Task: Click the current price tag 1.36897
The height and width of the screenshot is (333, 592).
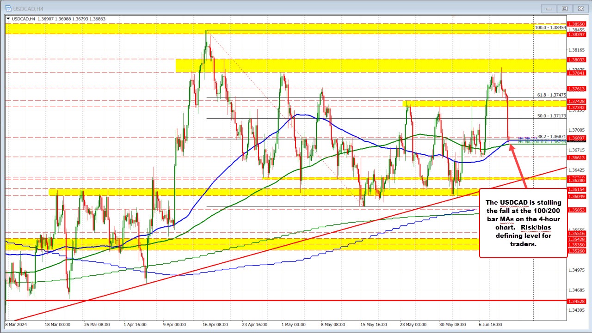Action: click(576, 138)
